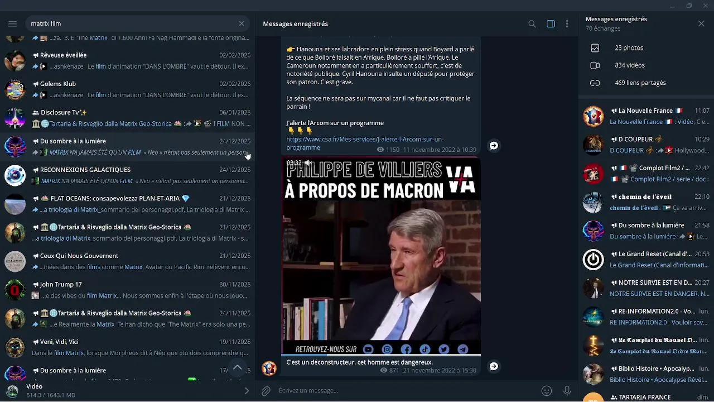
Task: Click the video camera icon
Action: 595,65
